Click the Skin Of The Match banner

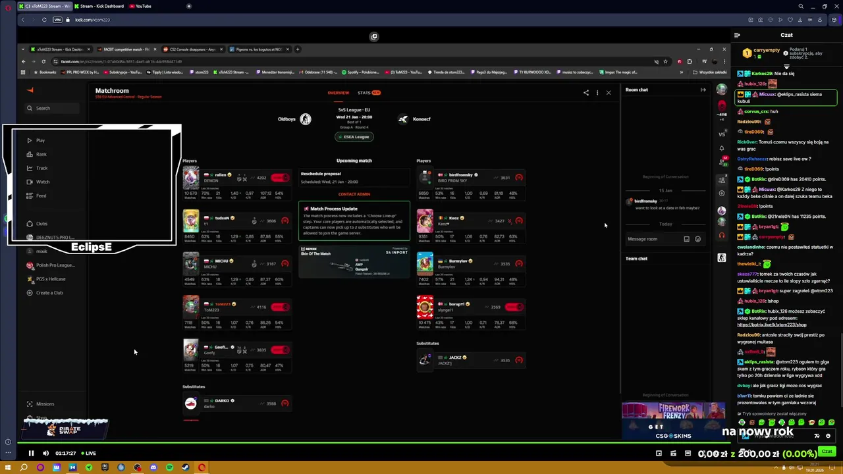click(354, 261)
